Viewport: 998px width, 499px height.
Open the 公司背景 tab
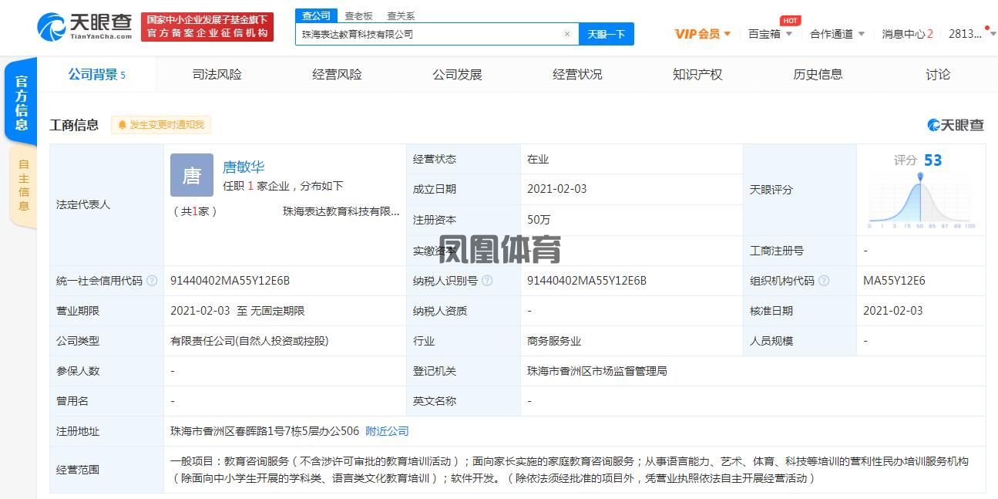click(x=96, y=75)
